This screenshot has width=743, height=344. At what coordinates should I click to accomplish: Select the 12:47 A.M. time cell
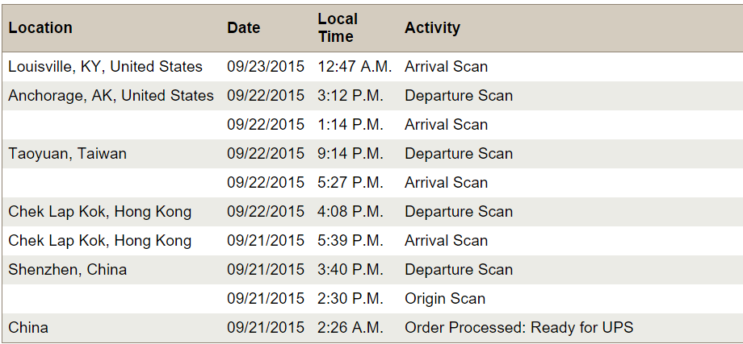(355, 67)
